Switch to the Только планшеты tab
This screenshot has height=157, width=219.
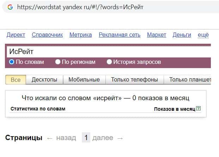tap(187, 80)
